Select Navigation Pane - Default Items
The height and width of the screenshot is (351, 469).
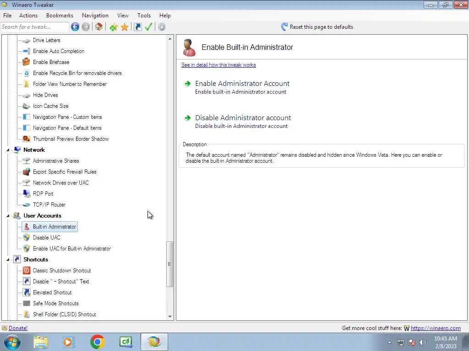click(x=67, y=128)
